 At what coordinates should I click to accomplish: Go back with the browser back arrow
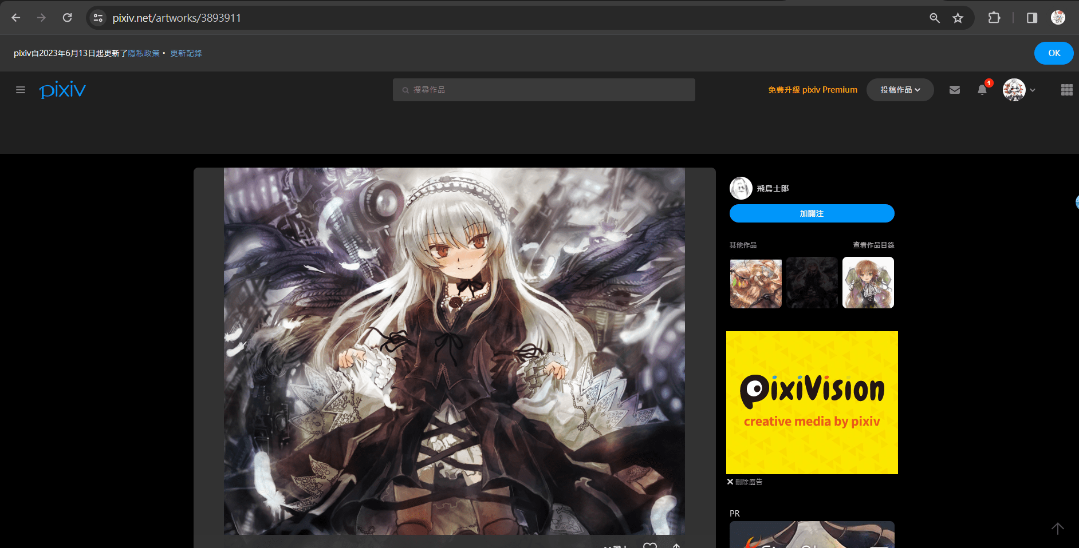click(x=16, y=18)
